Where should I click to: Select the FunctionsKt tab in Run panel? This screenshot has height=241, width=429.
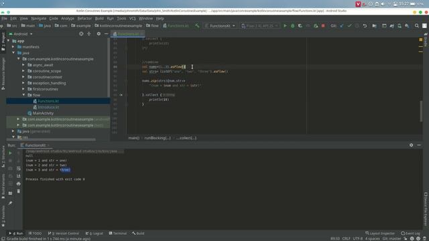(35, 145)
